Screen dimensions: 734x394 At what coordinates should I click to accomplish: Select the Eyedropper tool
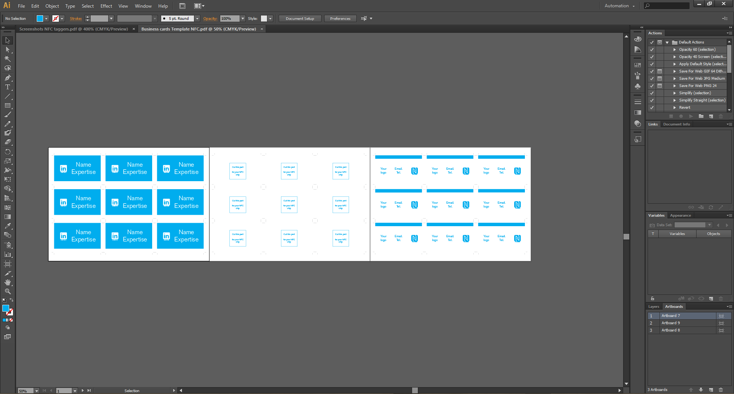8,226
